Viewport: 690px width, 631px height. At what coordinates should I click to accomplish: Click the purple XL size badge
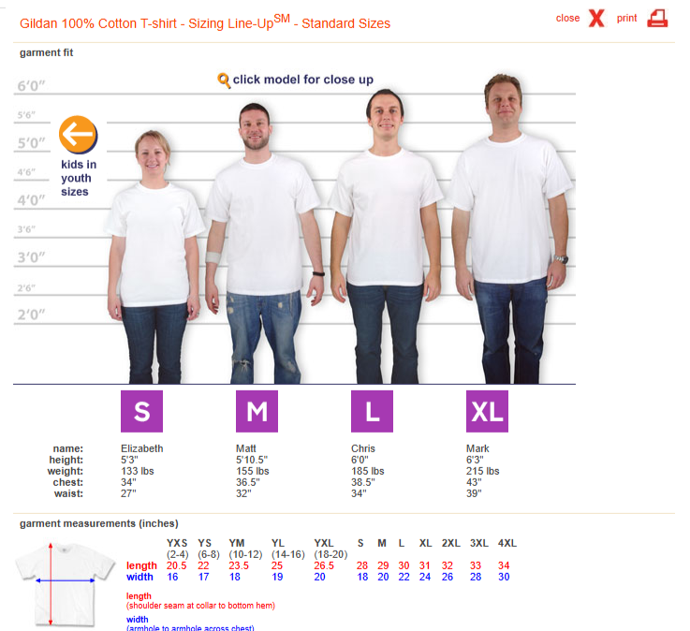[x=487, y=411]
